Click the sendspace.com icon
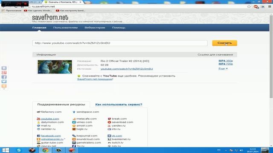The image size is (273, 153). tap(74, 112)
